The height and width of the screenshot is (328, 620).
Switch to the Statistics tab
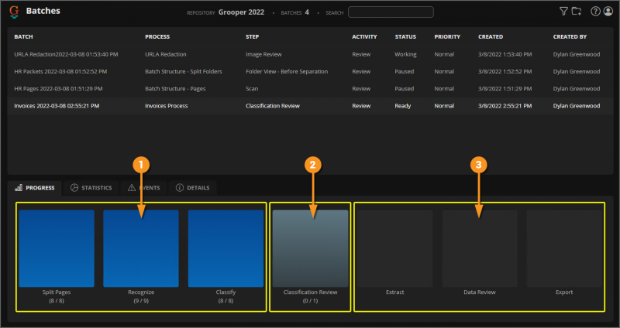[91, 188]
